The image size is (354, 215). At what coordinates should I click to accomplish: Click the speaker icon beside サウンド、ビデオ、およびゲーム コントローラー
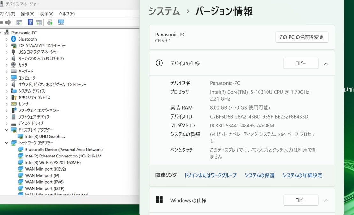coord(13,84)
